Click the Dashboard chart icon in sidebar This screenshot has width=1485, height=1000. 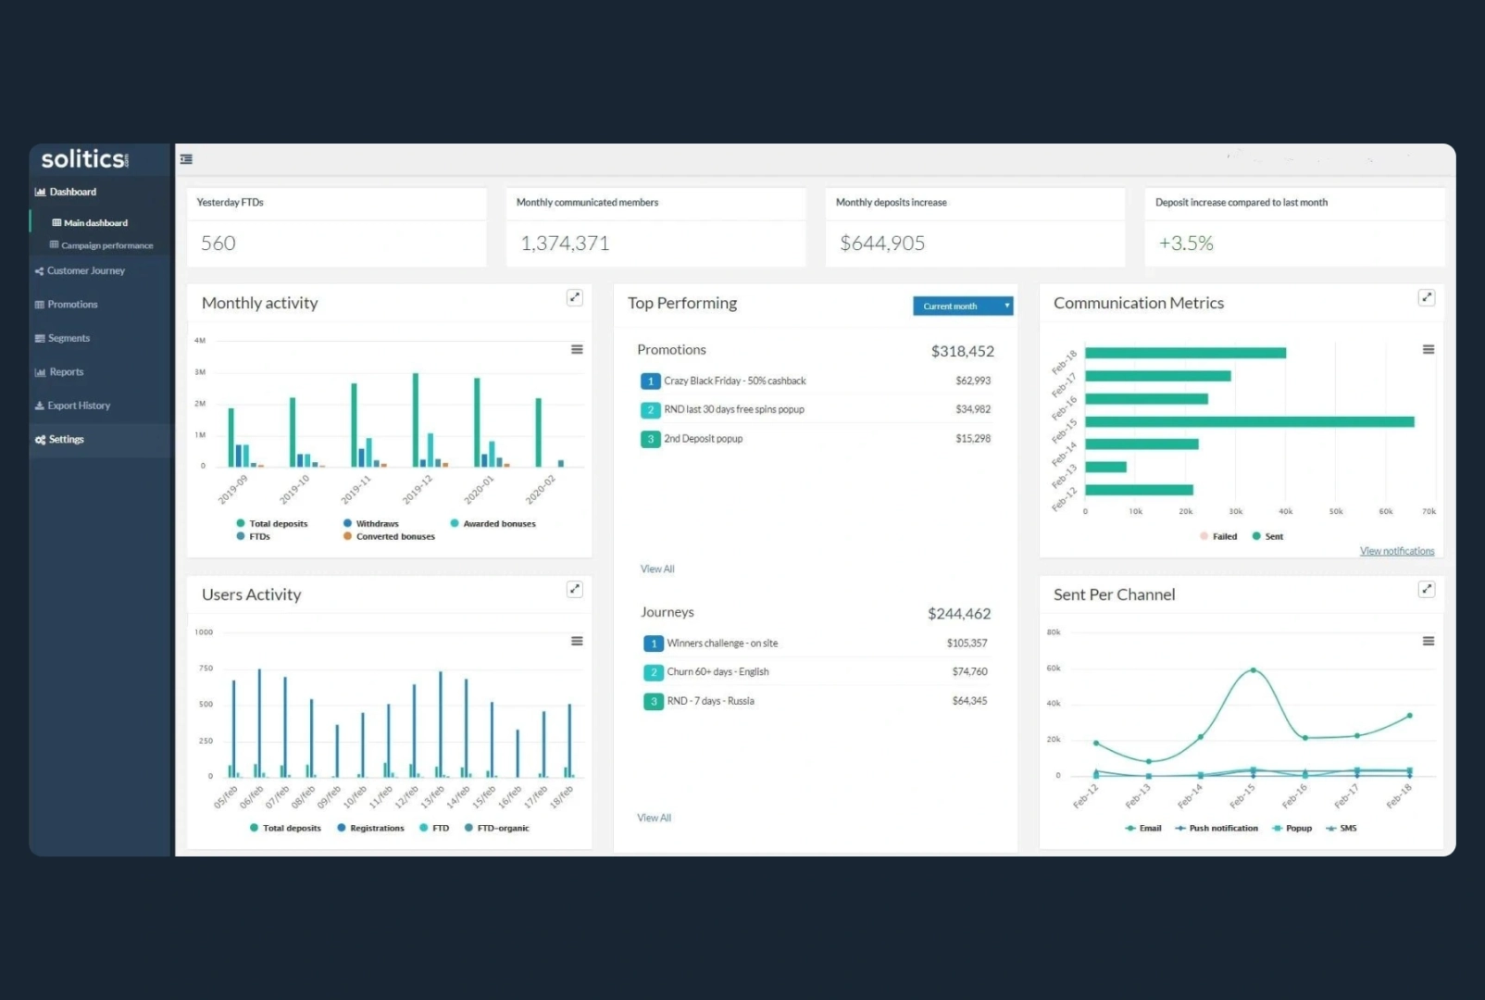[x=40, y=193]
